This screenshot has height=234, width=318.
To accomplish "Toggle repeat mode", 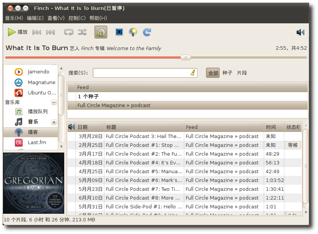I will 68,32.
